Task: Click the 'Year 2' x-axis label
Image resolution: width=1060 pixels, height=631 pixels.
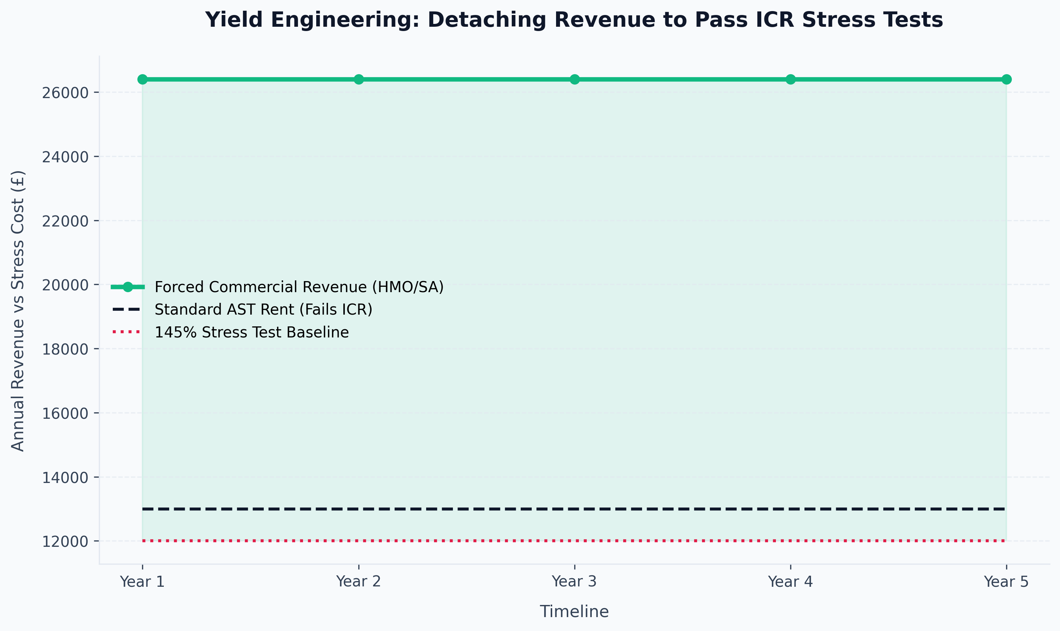Action: (x=359, y=582)
